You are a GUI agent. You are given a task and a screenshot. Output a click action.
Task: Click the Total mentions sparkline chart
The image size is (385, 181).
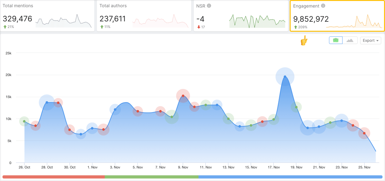63,21
